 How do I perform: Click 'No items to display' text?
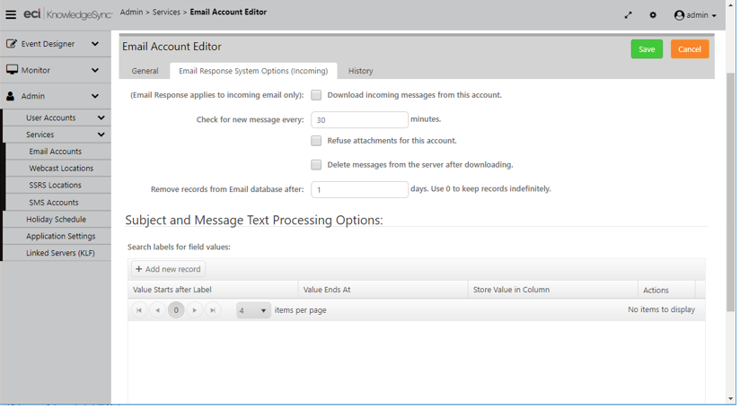[661, 310]
